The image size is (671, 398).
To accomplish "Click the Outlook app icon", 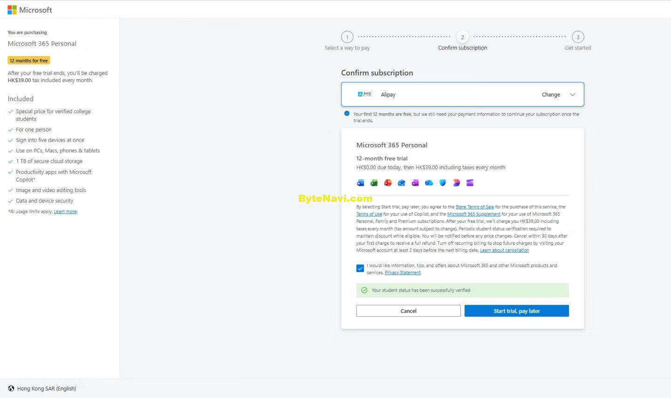I will click(401, 183).
